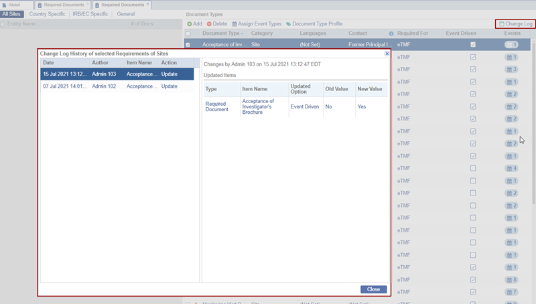Click the green Add icon in toolbar
Screen dimensions: 536x304
click(x=190, y=23)
